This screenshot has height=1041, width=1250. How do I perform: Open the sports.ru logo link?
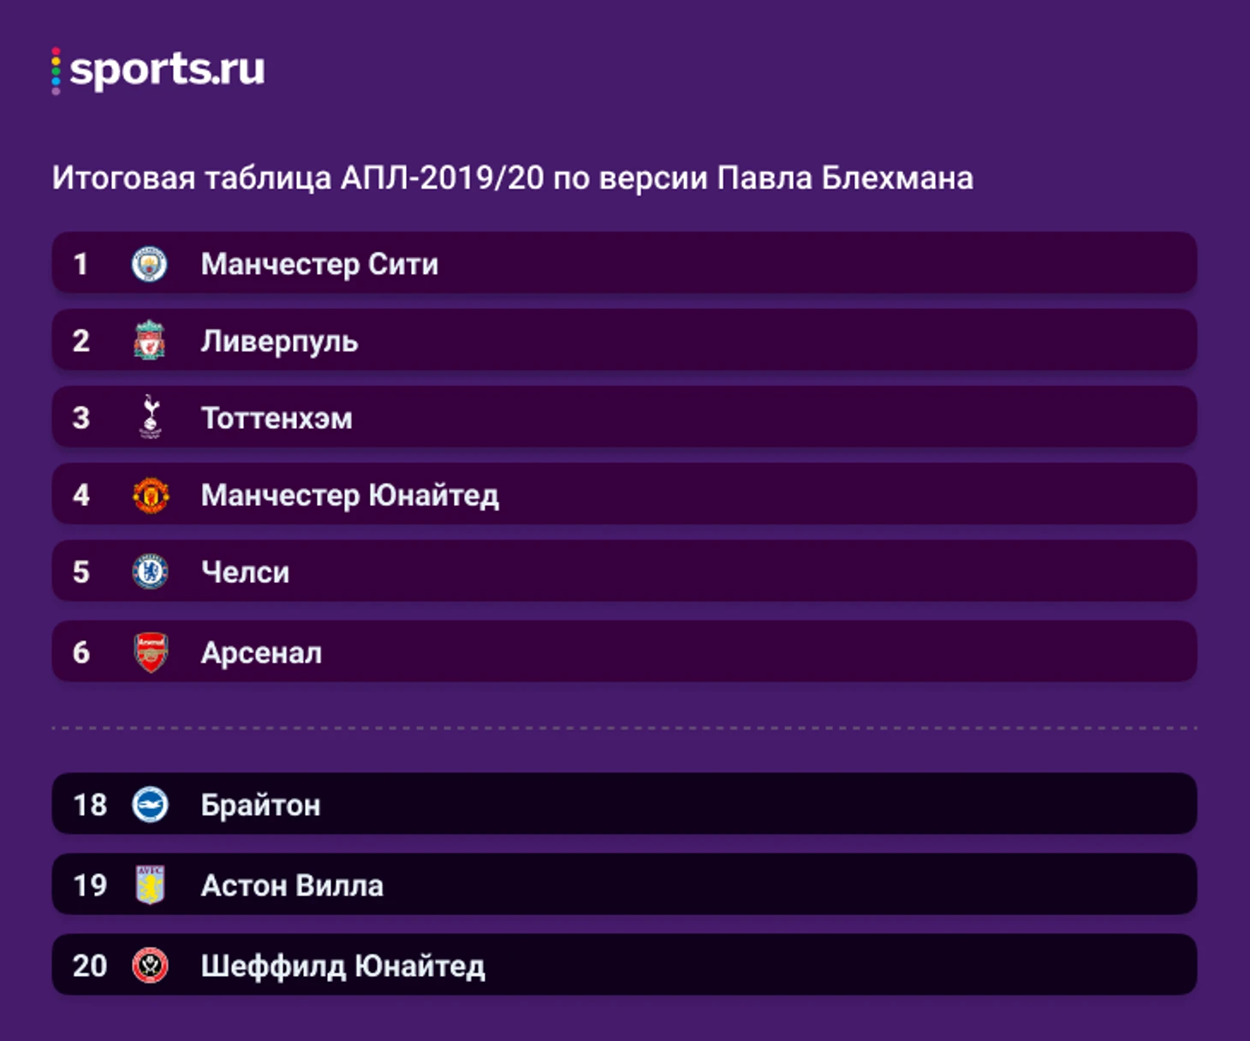(x=159, y=70)
